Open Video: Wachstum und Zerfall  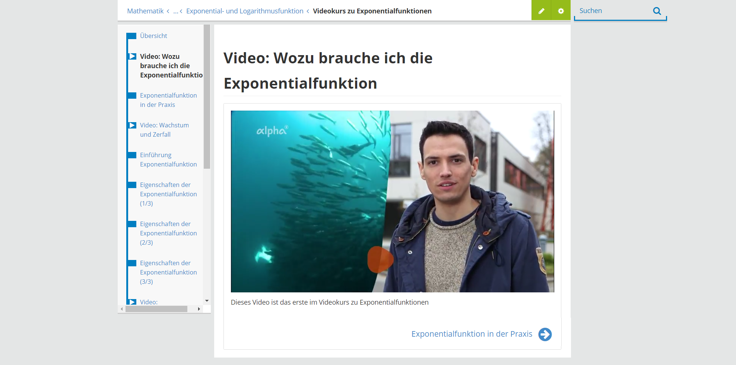coord(164,130)
